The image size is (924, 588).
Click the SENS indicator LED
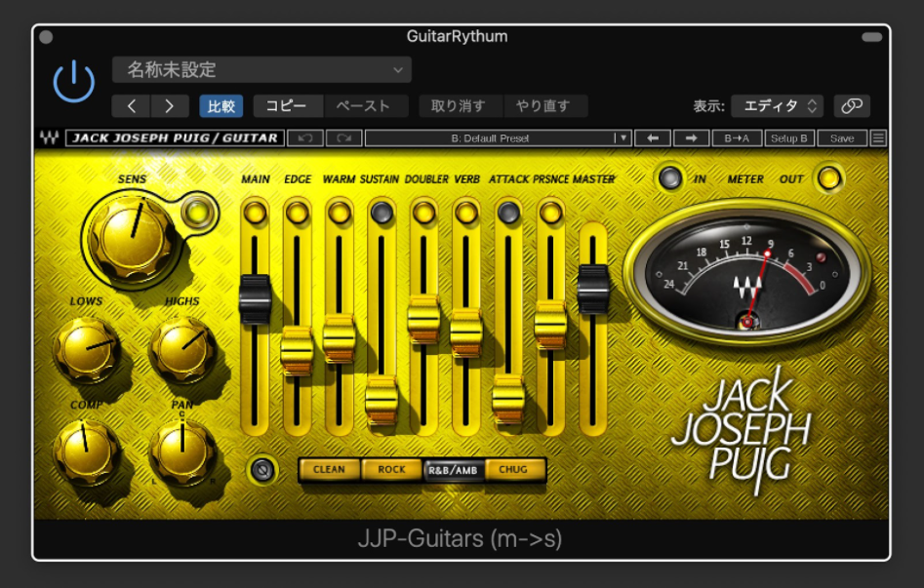[x=197, y=212]
